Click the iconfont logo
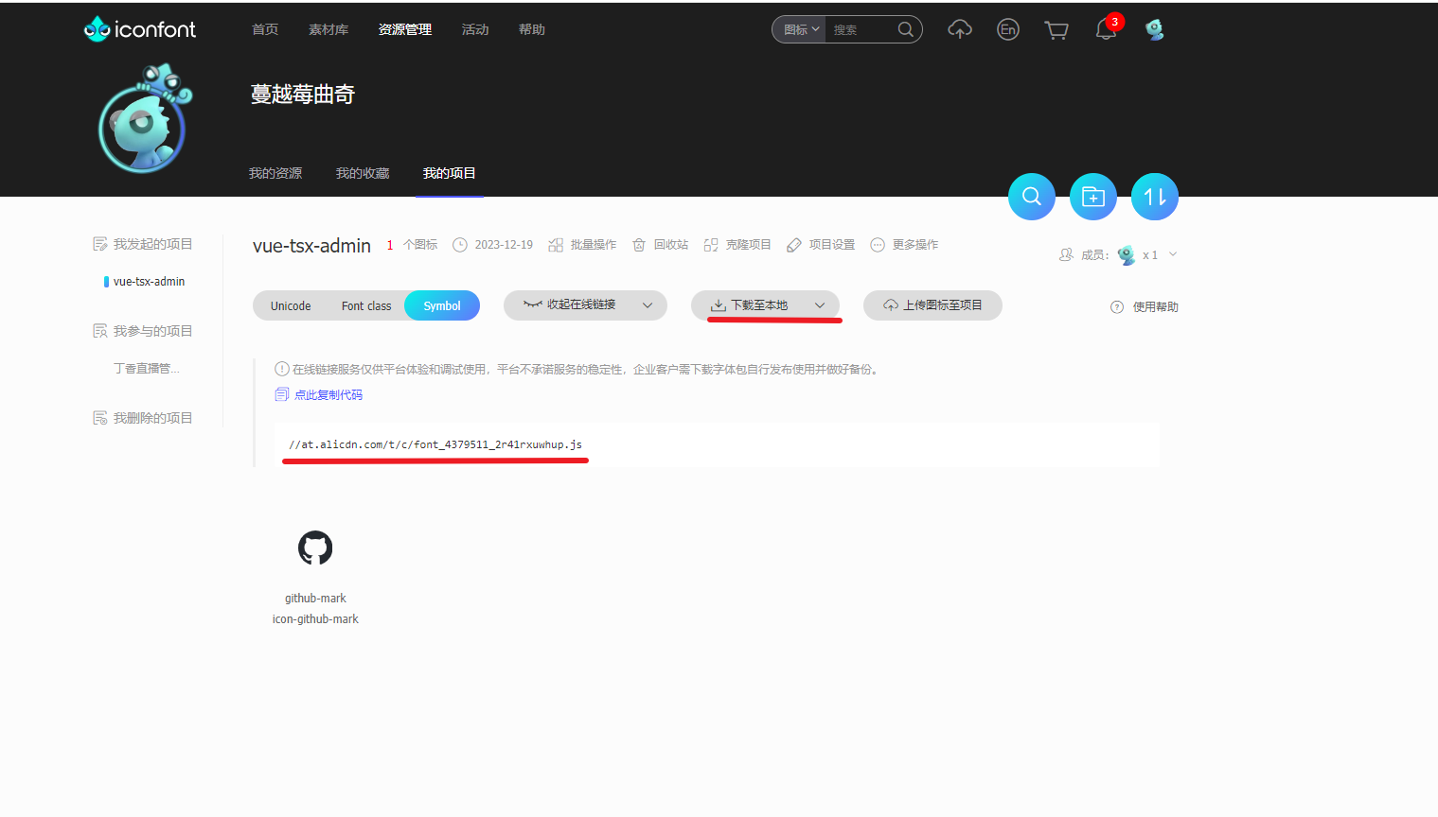Image resolution: width=1438 pixels, height=817 pixels. pyautogui.click(x=140, y=29)
